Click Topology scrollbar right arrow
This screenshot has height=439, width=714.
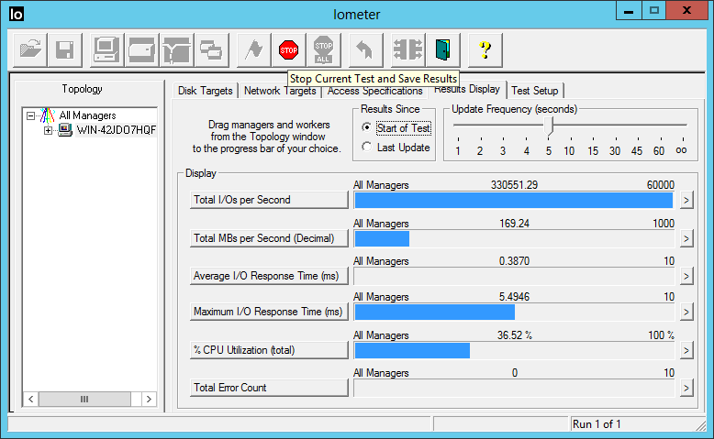click(x=149, y=400)
